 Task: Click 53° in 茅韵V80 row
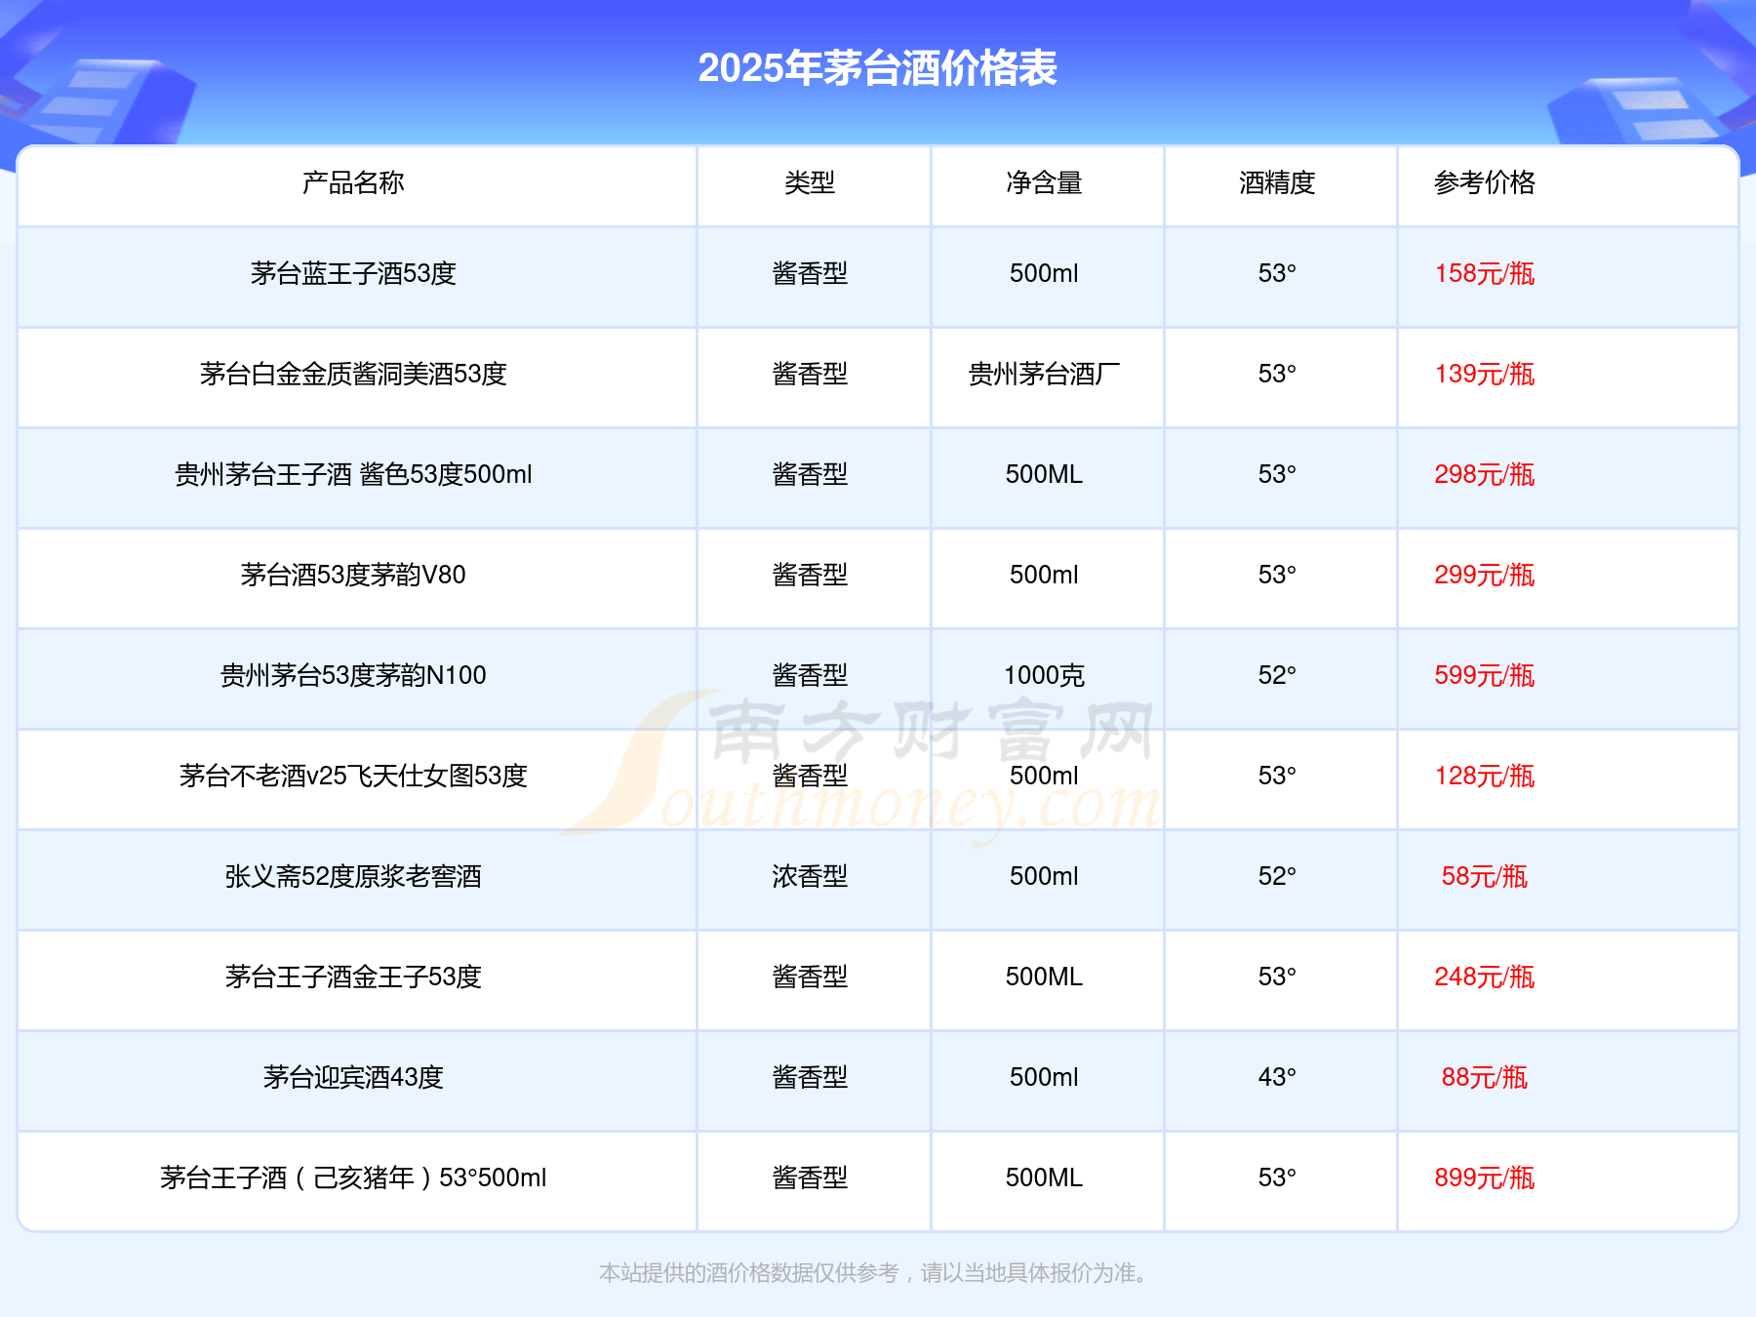1277,575
